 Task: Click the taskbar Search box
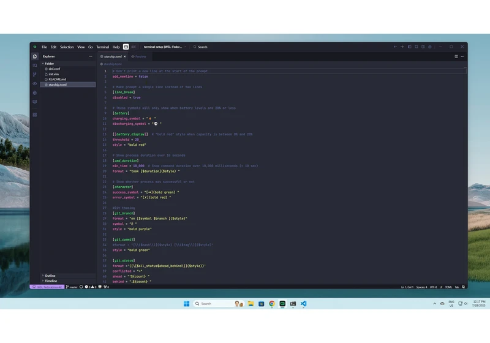pos(219,304)
